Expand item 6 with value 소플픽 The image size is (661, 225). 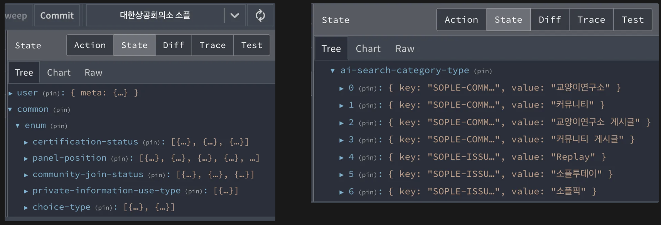341,192
